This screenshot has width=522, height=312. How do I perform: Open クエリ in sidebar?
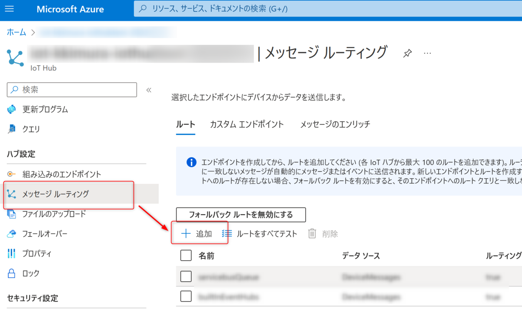pos(31,129)
